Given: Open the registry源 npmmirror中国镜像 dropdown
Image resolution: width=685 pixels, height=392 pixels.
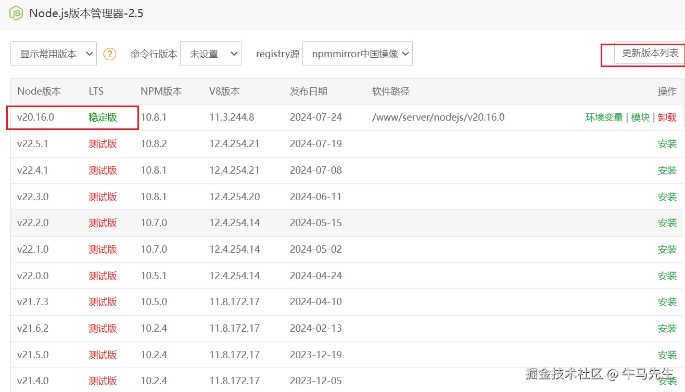Looking at the screenshot, I should click(358, 54).
